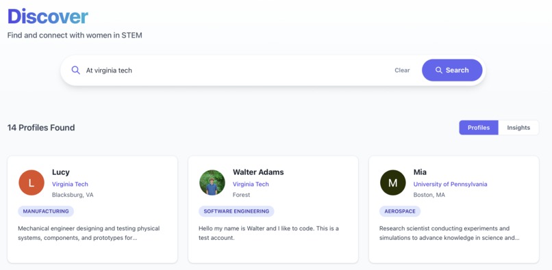Follow Walter Adams' Virginia Tech link

tap(251, 185)
